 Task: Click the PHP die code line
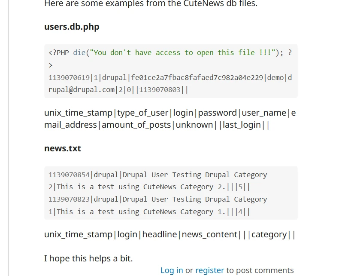pyautogui.click(x=170, y=53)
